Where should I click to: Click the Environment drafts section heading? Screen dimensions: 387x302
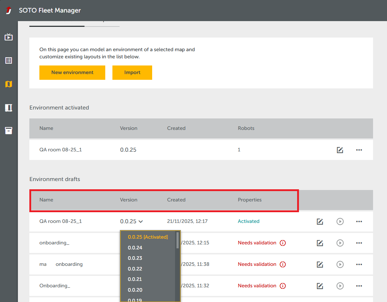pyautogui.click(x=55, y=179)
